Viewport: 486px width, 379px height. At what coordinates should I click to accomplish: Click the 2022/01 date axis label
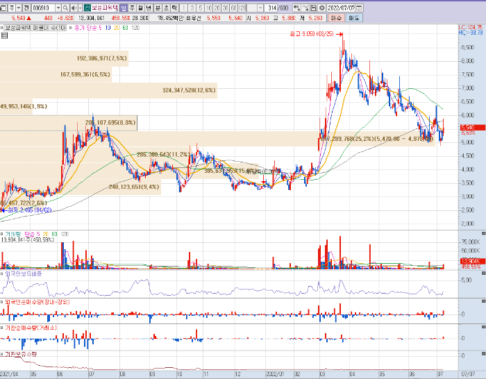click(x=275, y=374)
